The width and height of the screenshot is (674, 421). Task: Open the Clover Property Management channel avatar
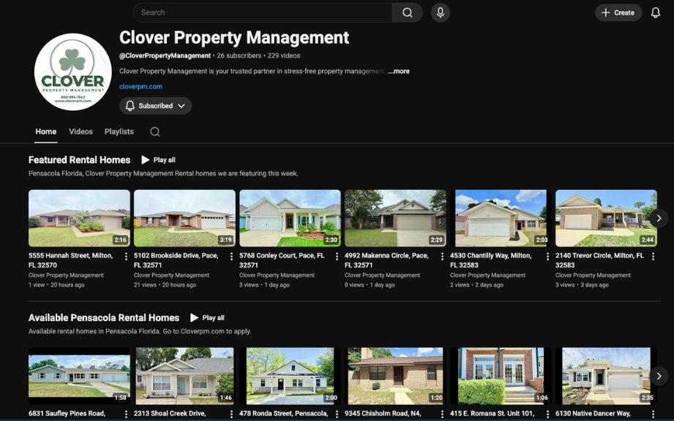click(x=72, y=72)
